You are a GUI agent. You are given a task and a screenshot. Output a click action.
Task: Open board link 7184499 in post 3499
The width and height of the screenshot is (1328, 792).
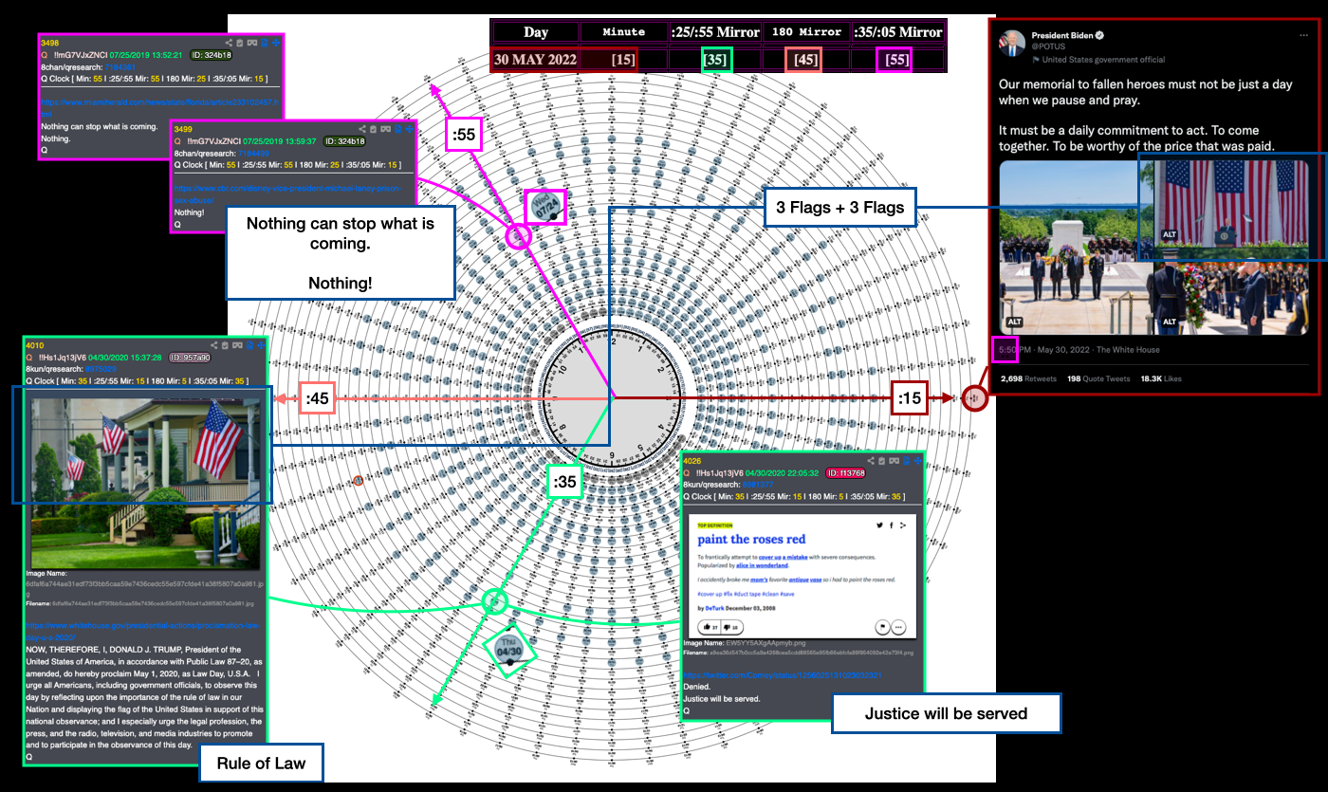pyautogui.click(x=253, y=153)
